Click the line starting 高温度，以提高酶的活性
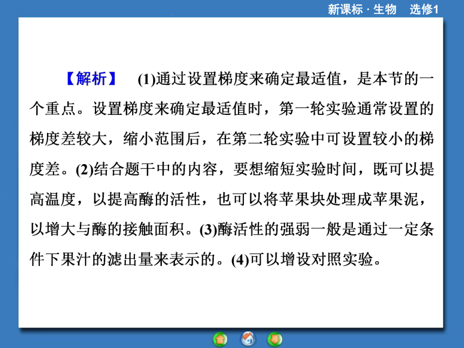 pyautogui.click(x=228, y=199)
